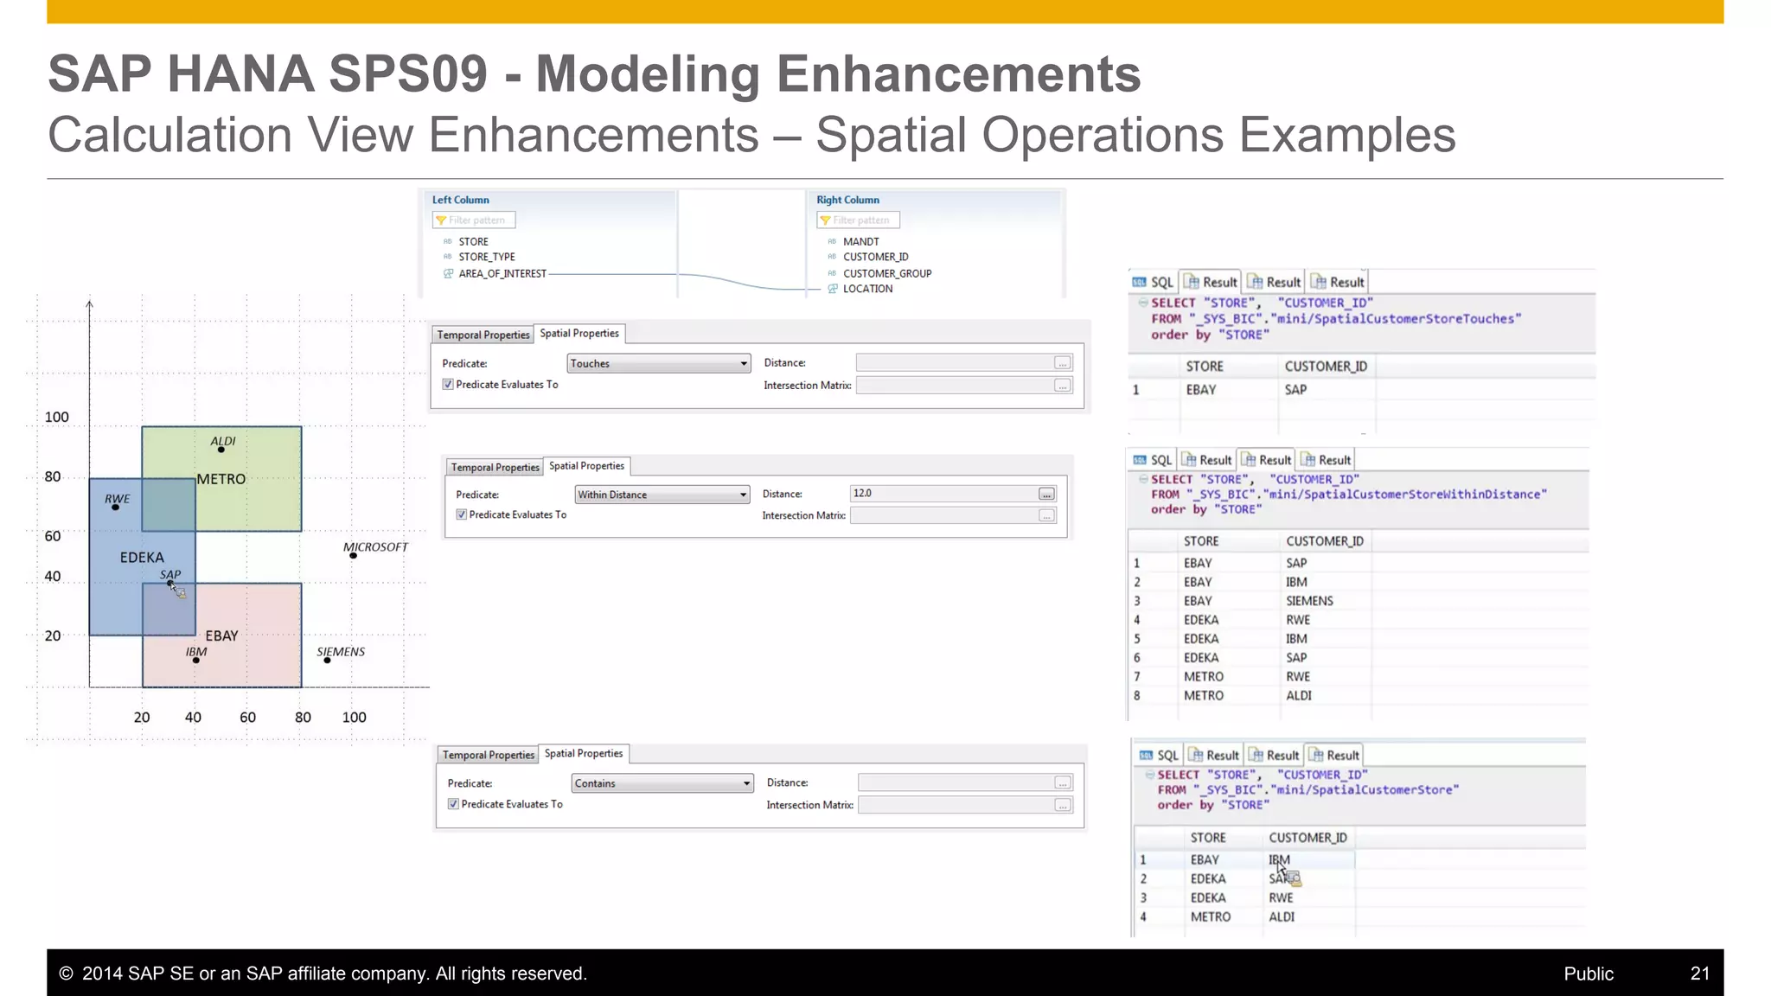This screenshot has height=996, width=1771.
Task: Click the STORE_TYPE column type icon
Action: pyautogui.click(x=448, y=257)
